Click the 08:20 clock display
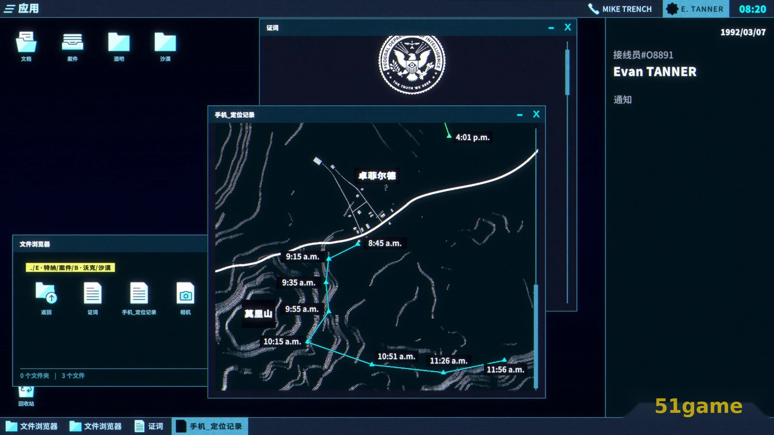This screenshot has width=774, height=435. (x=752, y=9)
